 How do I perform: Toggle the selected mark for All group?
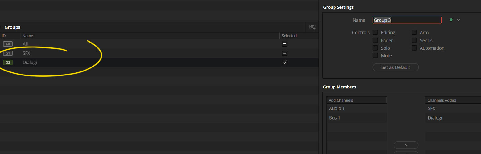tap(285, 44)
